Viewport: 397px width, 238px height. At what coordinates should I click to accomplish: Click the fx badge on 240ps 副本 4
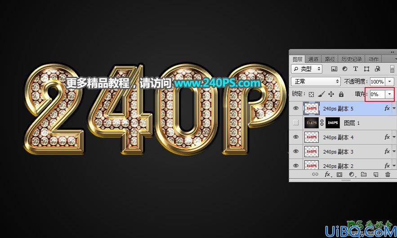(387, 137)
